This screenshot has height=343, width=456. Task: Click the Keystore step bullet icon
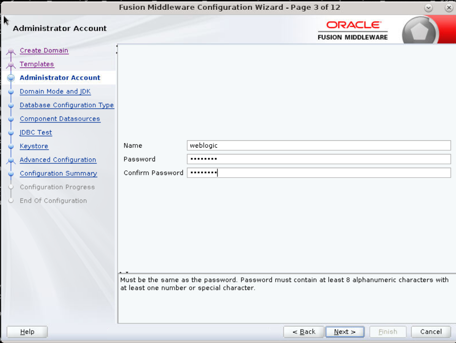click(x=11, y=146)
